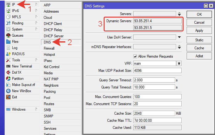Open the Files folder icon

pyautogui.click(x=8, y=42)
